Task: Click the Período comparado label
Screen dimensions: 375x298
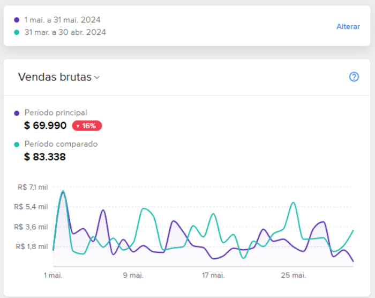Action: (61, 144)
